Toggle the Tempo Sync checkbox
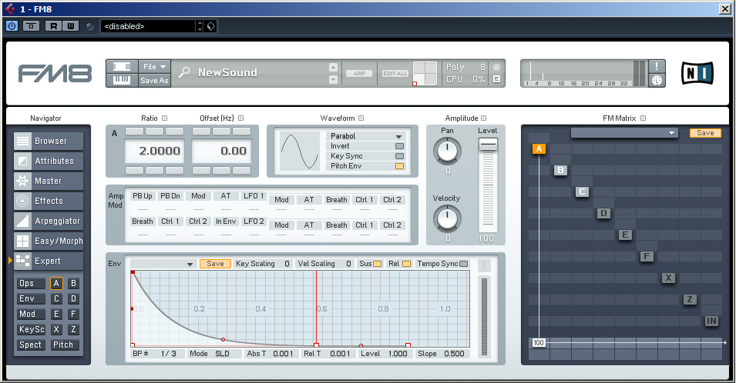The width and height of the screenshot is (736, 383). coord(464,264)
